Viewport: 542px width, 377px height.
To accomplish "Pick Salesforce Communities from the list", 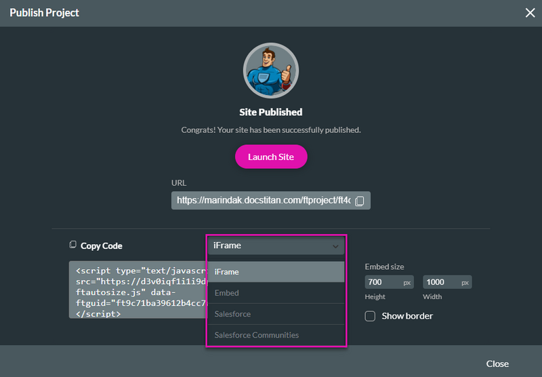I will tap(276, 335).
